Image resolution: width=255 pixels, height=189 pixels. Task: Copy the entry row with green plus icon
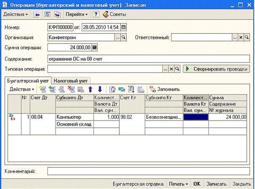[x=52, y=89]
